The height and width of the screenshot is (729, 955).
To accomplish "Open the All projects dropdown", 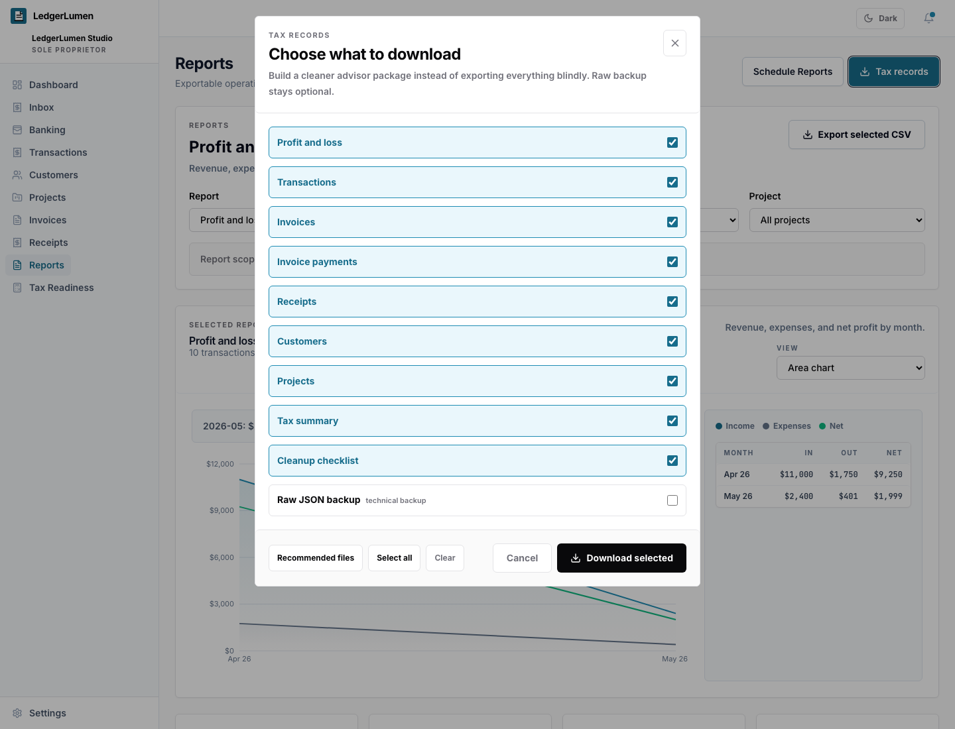I will click(837, 220).
